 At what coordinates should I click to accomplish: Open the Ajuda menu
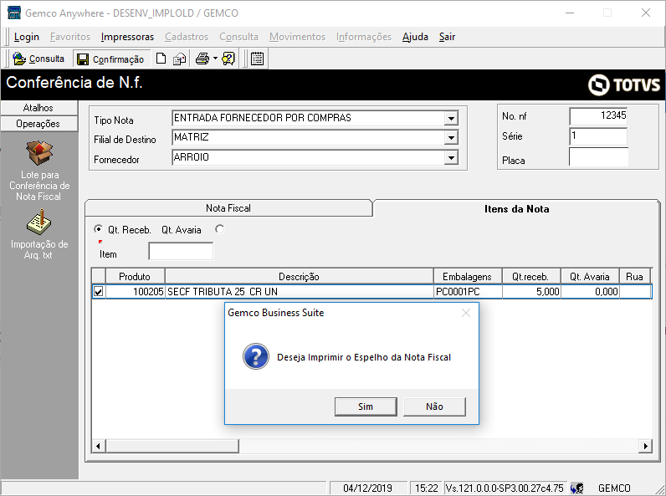coord(415,37)
